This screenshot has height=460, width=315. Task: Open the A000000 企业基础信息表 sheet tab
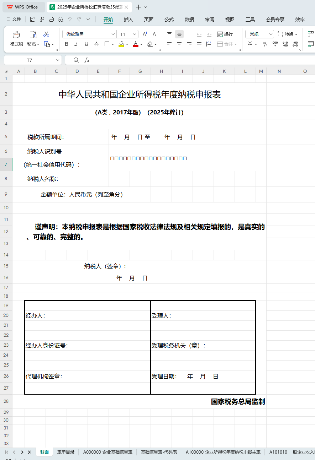point(108,452)
